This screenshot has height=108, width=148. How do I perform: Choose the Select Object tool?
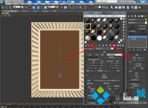click(22, 7)
